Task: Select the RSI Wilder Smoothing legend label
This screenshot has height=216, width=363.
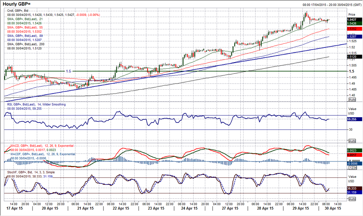Action: [x=37, y=104]
